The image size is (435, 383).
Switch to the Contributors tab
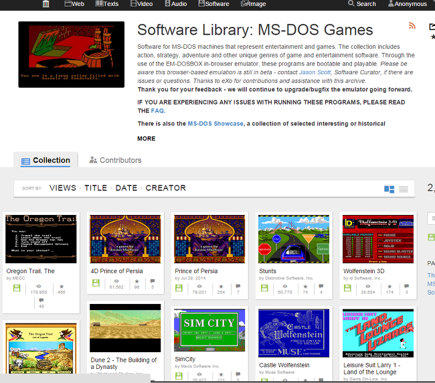(115, 161)
